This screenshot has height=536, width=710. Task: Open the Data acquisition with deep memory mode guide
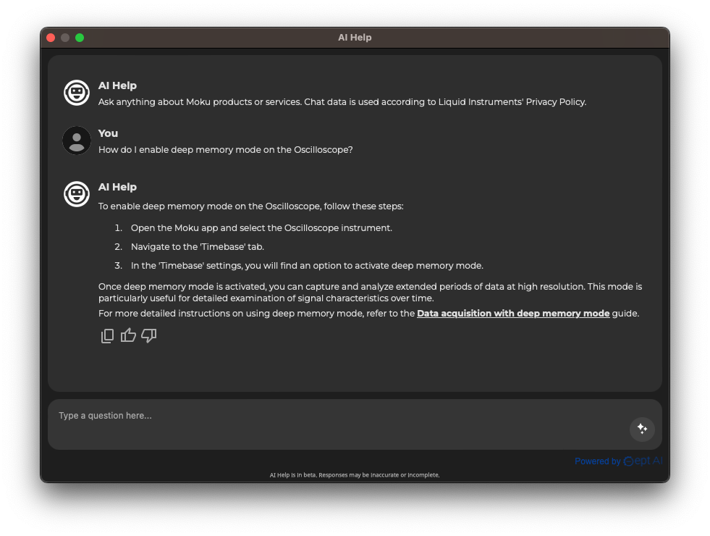(513, 314)
